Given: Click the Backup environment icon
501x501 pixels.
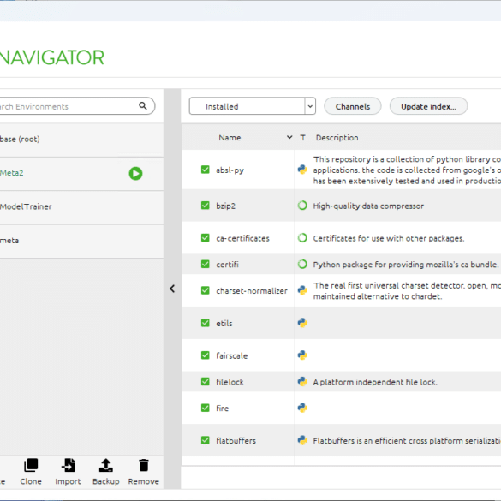Looking at the screenshot, I should pos(105,465).
